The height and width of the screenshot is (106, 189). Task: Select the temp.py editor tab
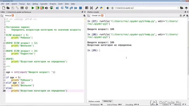click(x=8, y=16)
